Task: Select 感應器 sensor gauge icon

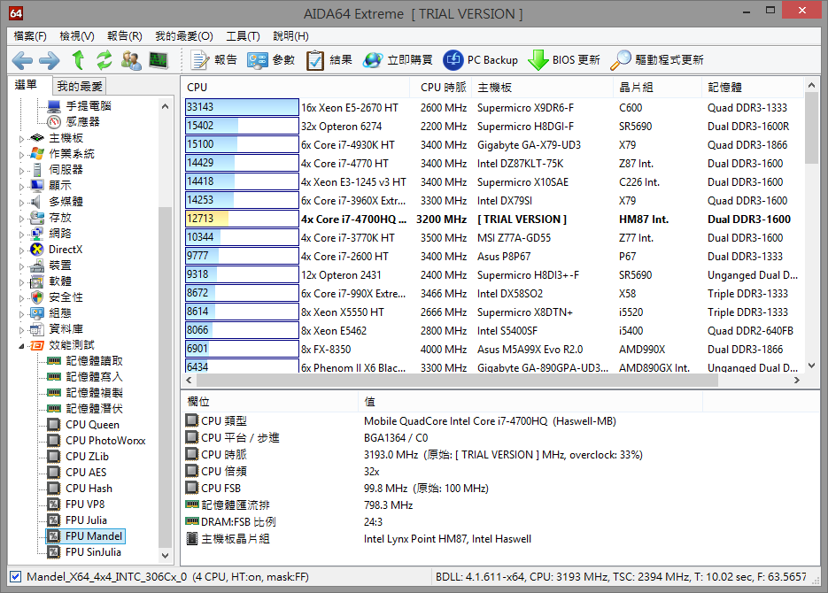Action: tap(54, 122)
